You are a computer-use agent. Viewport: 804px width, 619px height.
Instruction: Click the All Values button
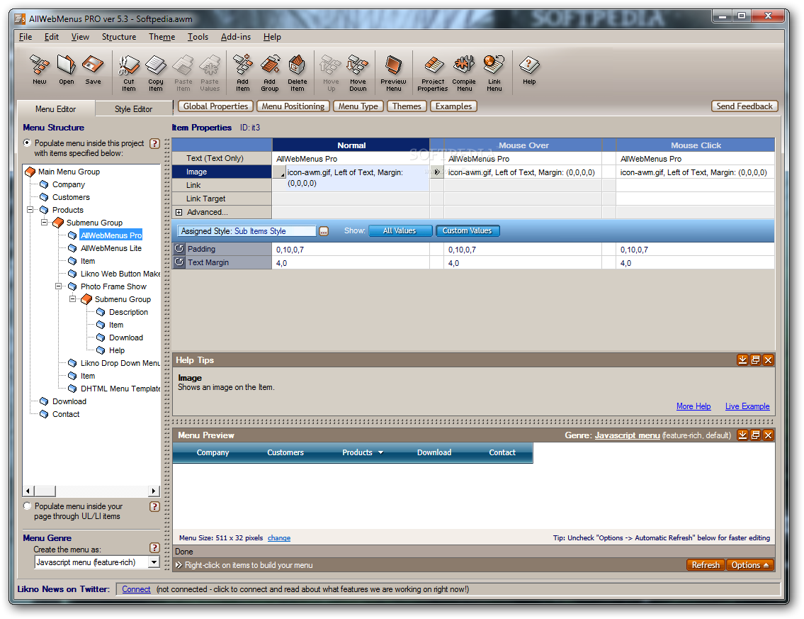coord(400,231)
